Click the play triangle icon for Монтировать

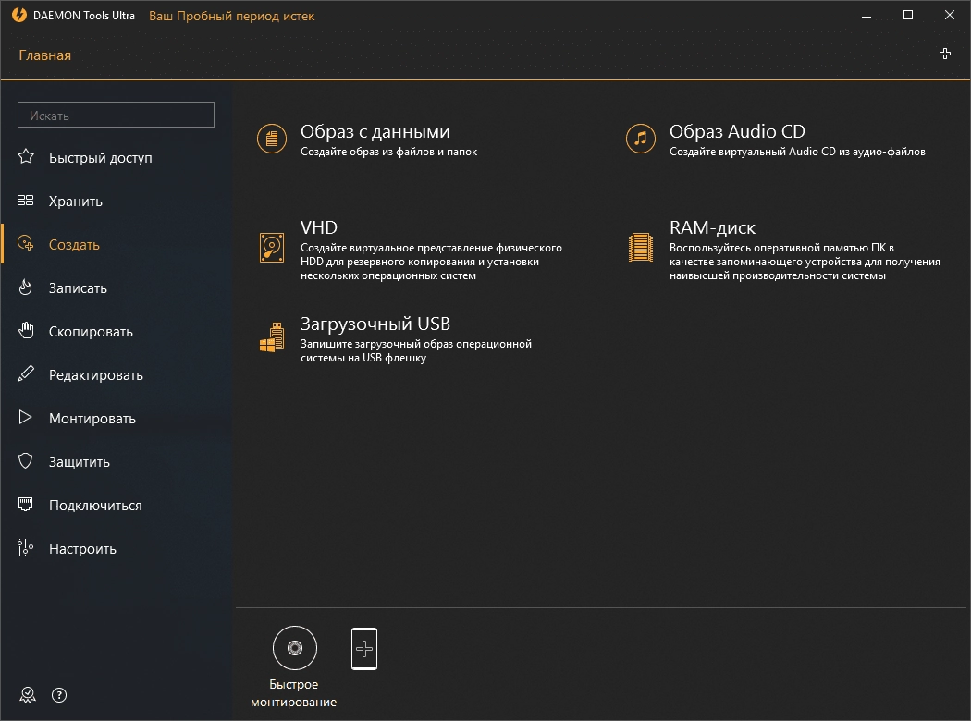tap(25, 417)
